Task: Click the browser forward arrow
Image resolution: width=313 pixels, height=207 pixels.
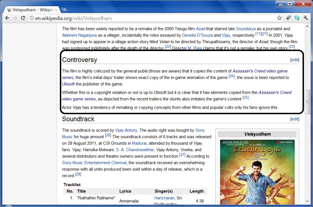Action: [15, 18]
